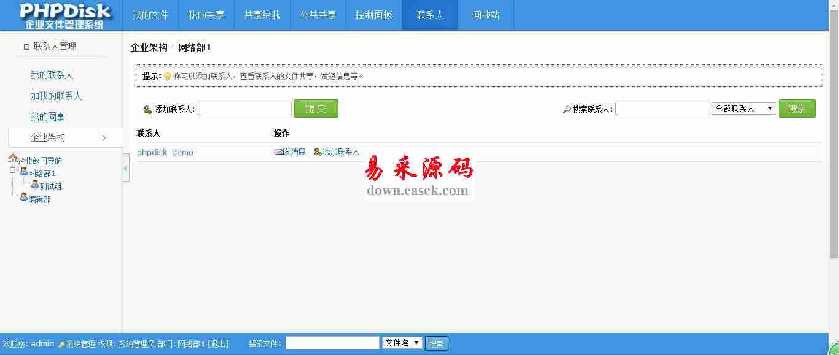Click the 网络部1 department icon
Screen dimensions: 839x355
[x=24, y=172]
